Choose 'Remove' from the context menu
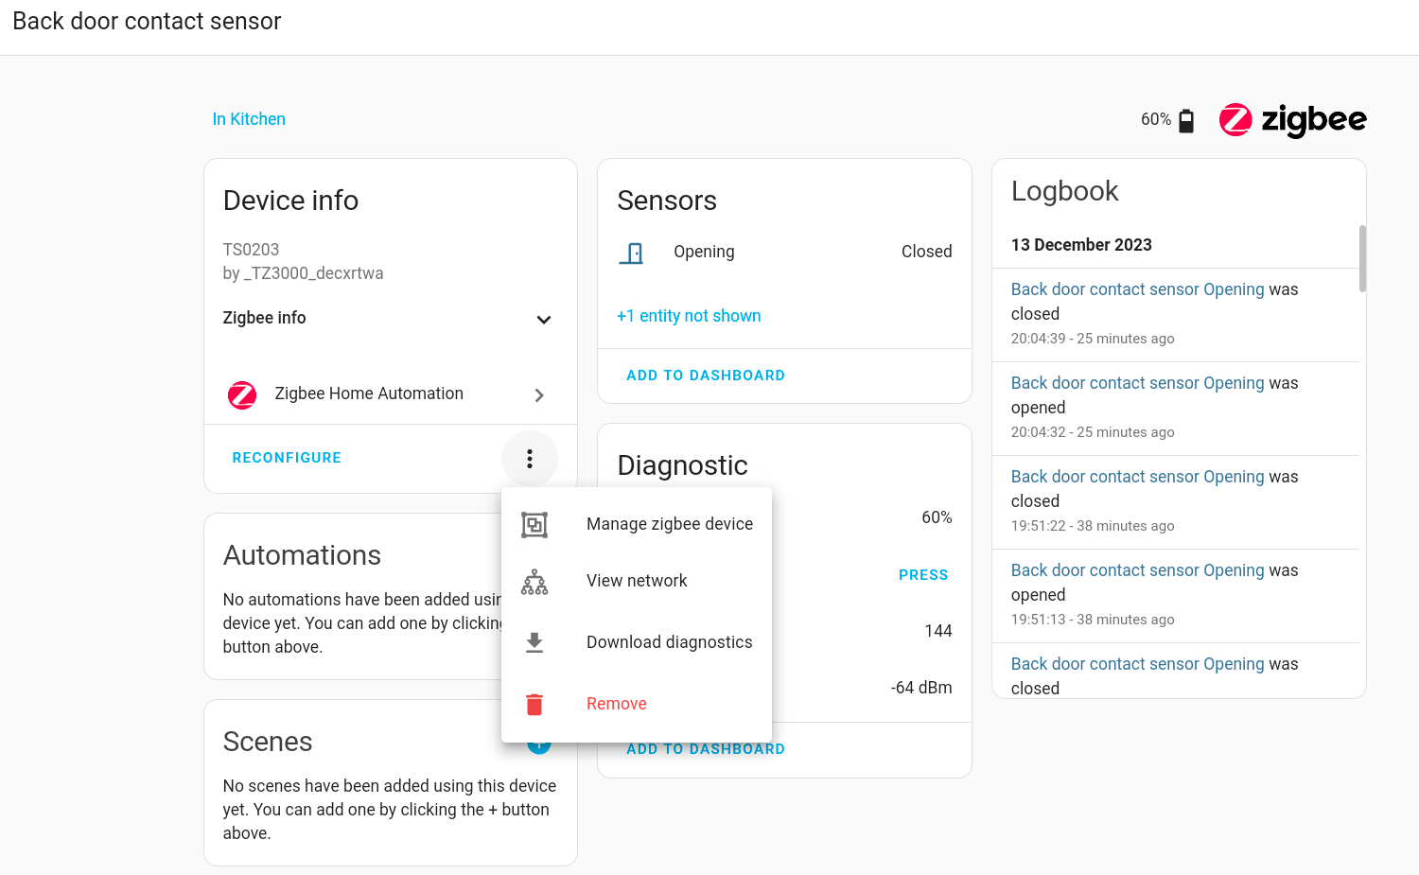The height and width of the screenshot is (875, 1419). (617, 704)
